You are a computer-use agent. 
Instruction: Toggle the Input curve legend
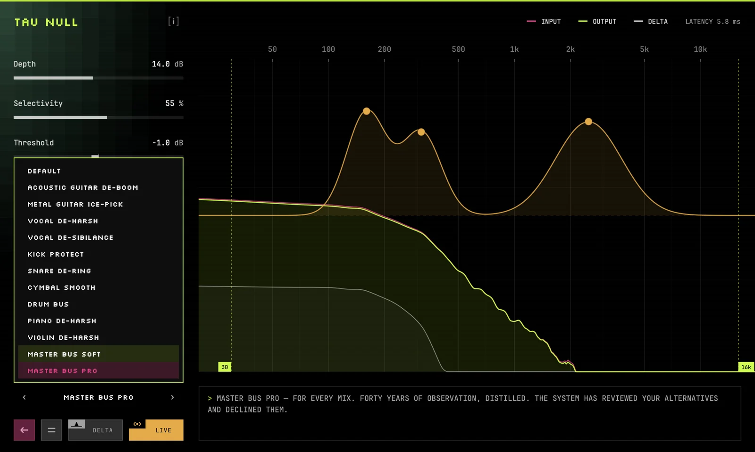[544, 22]
